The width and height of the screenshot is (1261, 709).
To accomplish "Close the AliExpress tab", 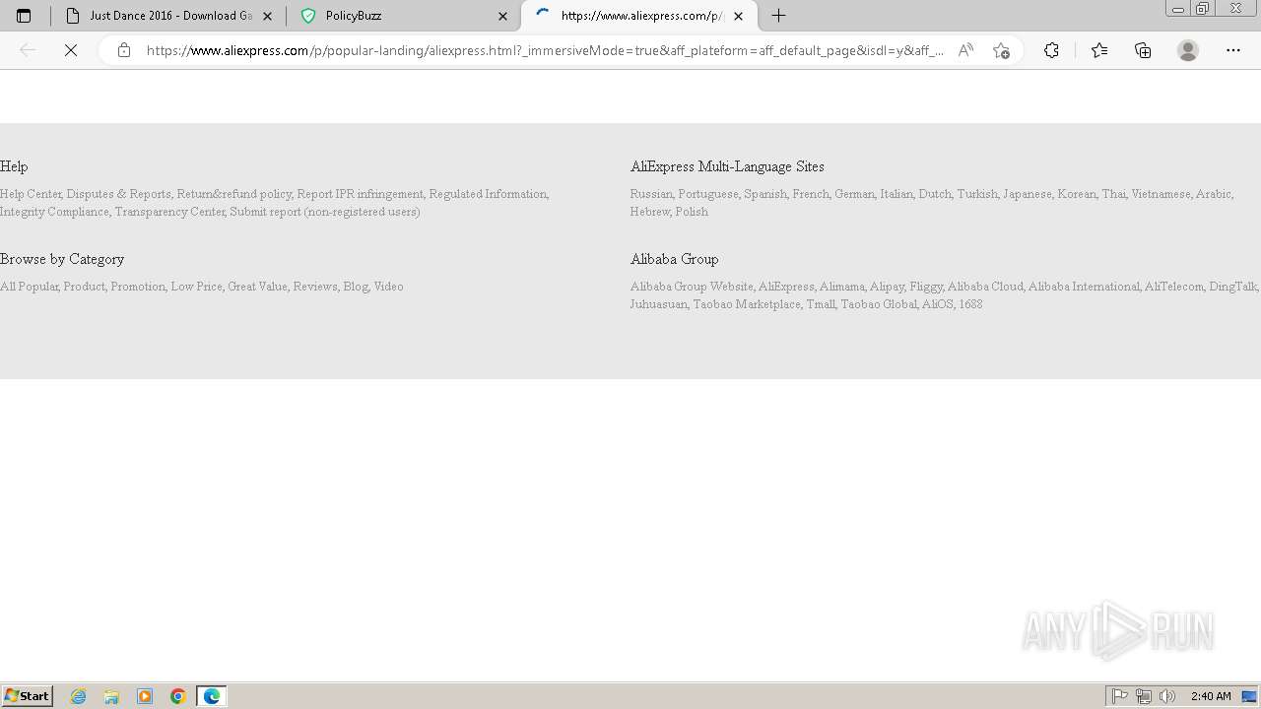I will pyautogui.click(x=738, y=16).
